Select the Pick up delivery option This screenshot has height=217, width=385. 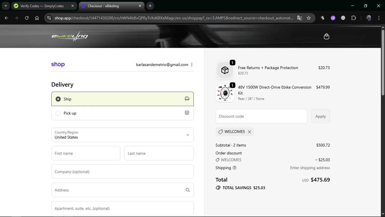pos(122,113)
